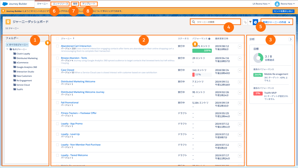Click the journey dashboard pin icon
This screenshot has width=298, height=168.
point(8,22)
